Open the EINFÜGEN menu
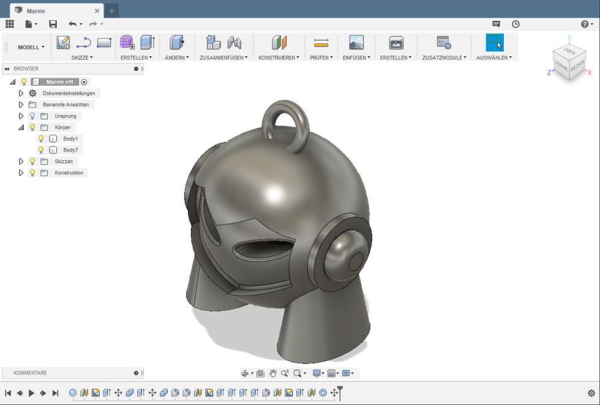Viewport: 600px width, 405px height. [x=356, y=58]
